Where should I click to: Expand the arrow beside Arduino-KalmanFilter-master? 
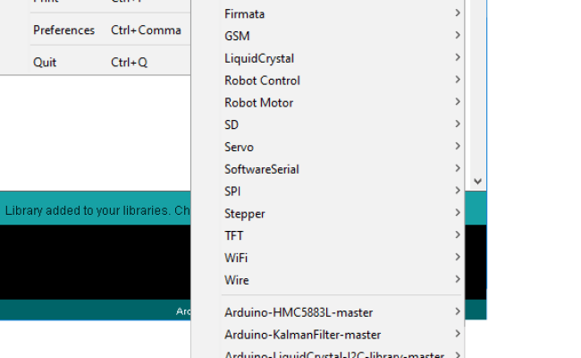(458, 334)
